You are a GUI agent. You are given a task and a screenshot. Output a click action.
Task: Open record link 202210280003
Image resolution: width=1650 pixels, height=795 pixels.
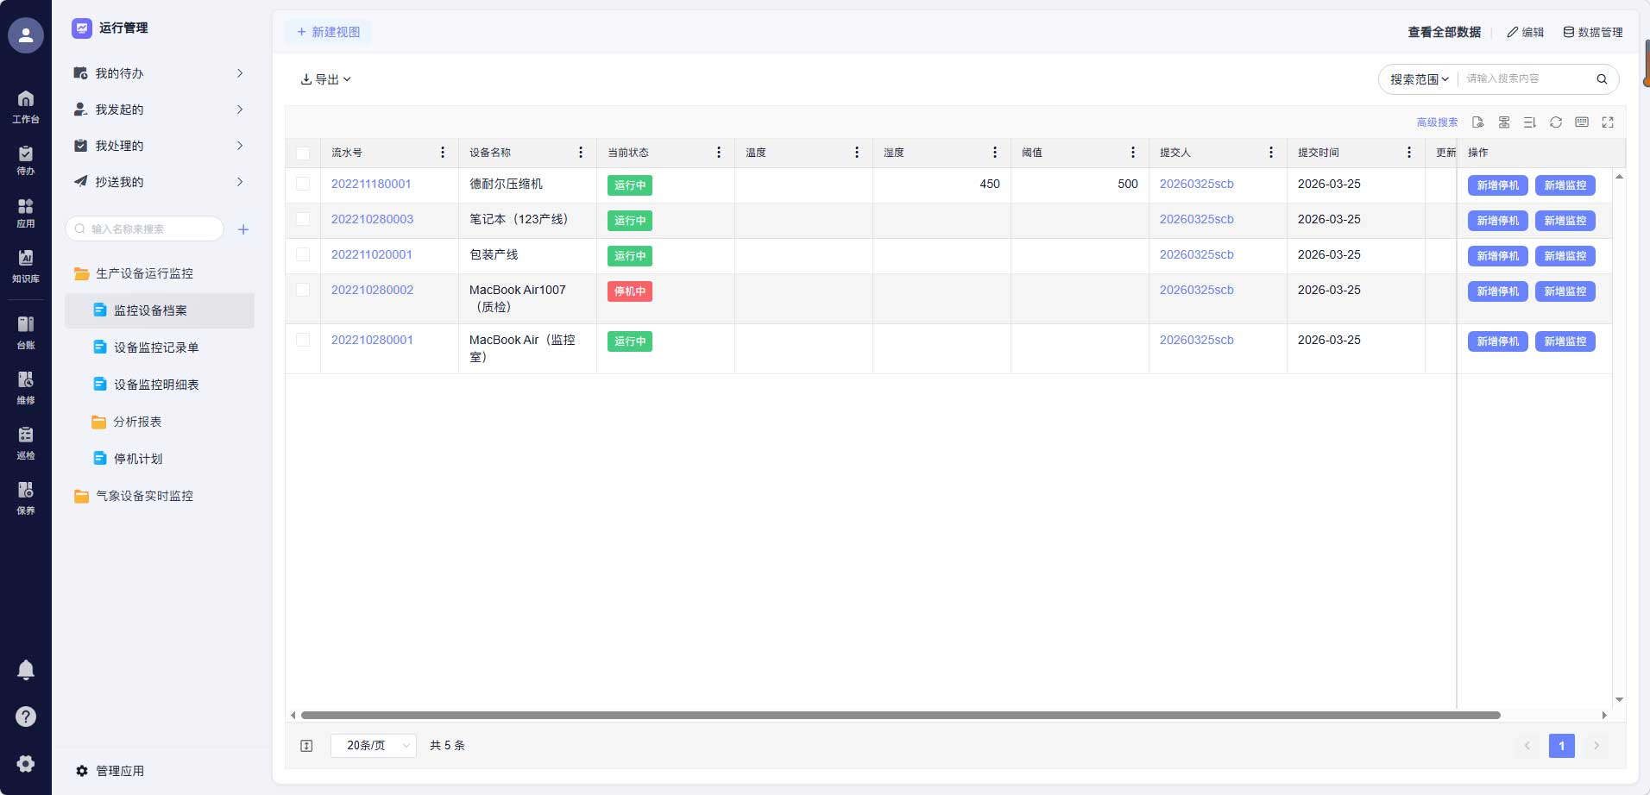(x=372, y=219)
